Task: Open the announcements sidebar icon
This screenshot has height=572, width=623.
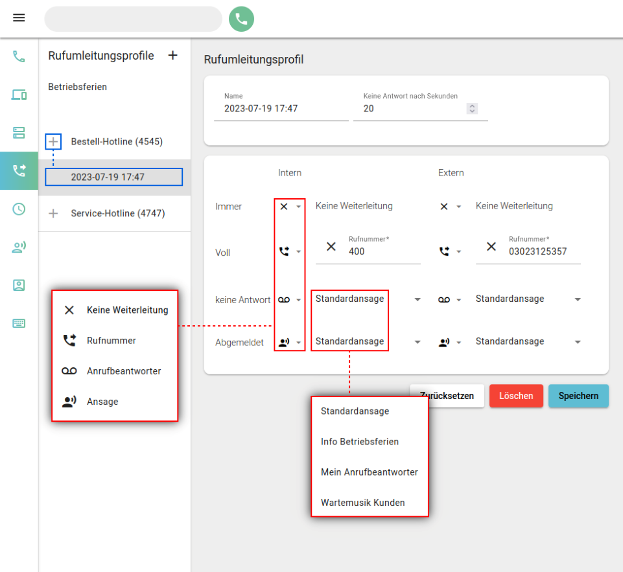Action: [19, 247]
